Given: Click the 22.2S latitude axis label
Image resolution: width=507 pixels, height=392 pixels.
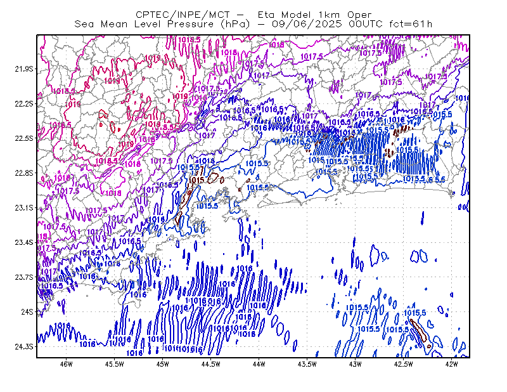Looking at the screenshot, I should coord(24,103).
